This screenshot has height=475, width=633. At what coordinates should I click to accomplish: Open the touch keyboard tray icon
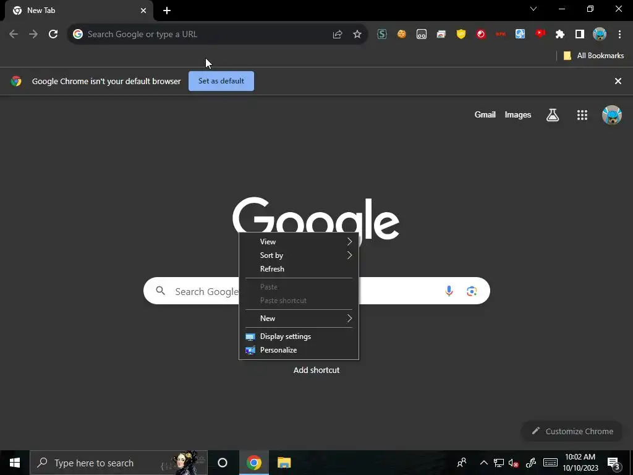(x=550, y=463)
